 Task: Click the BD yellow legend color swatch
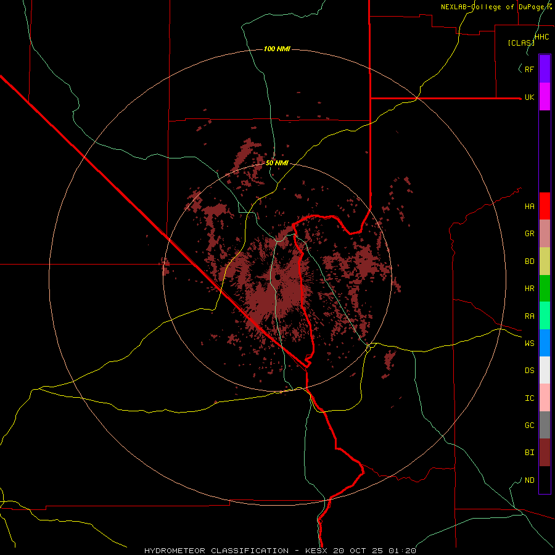545,261
